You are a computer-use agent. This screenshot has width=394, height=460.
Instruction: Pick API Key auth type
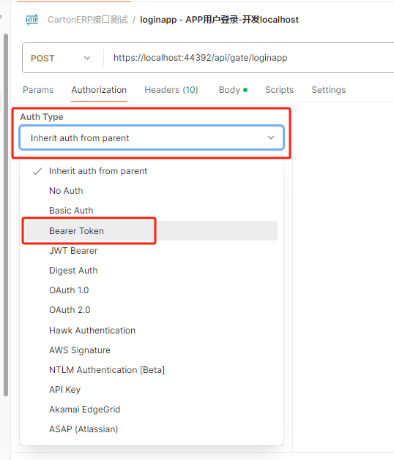[x=152, y=390]
